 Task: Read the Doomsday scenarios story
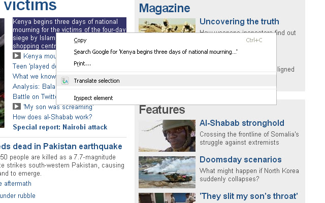pyautogui.click(x=240, y=159)
